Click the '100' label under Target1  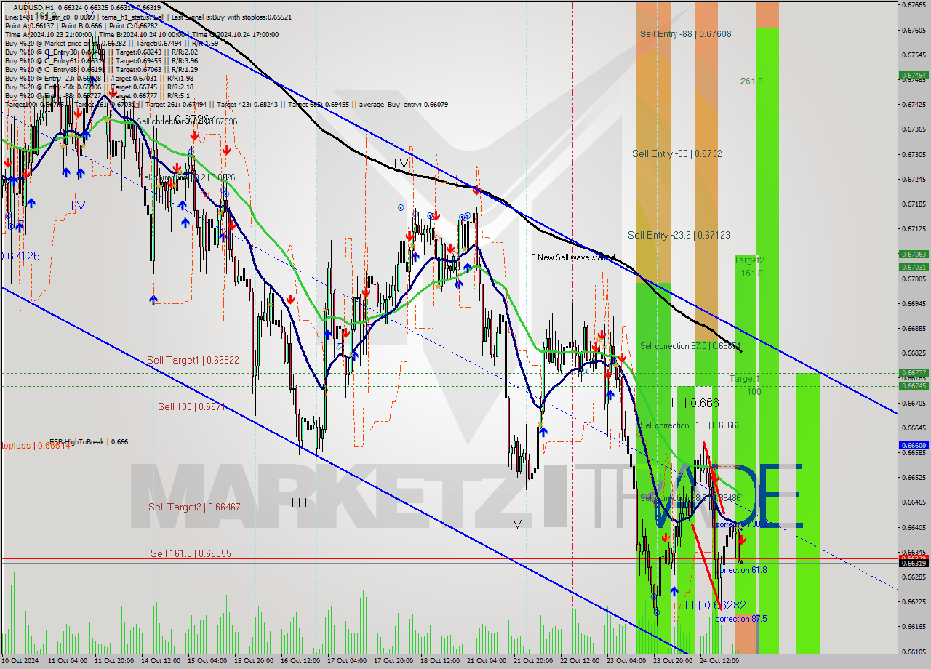(754, 392)
